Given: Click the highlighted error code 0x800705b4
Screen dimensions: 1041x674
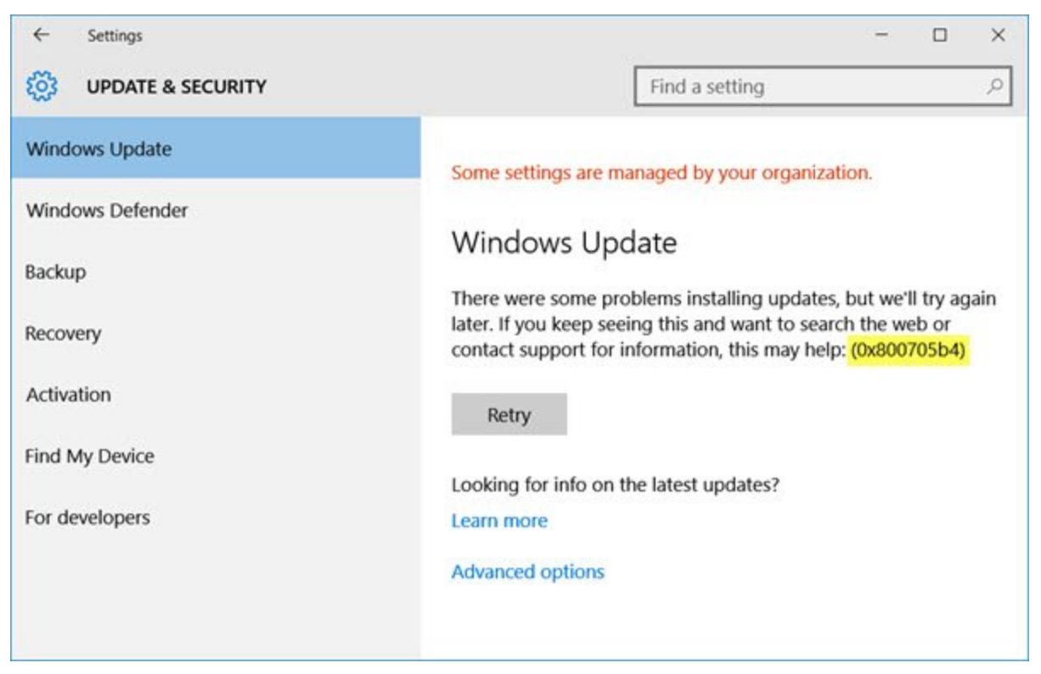Looking at the screenshot, I should click(909, 350).
